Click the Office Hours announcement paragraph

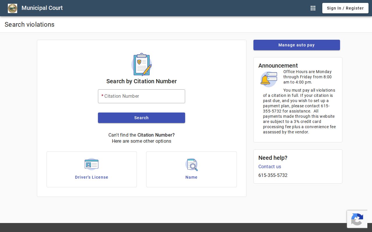click(307, 77)
